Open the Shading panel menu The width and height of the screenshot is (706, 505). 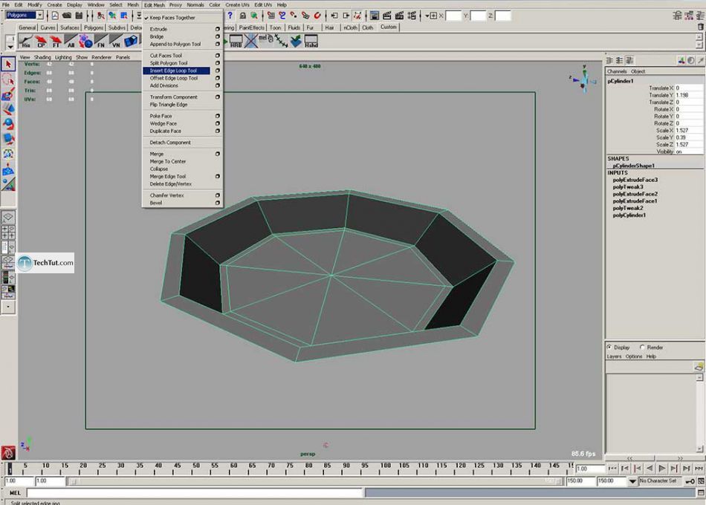click(42, 57)
